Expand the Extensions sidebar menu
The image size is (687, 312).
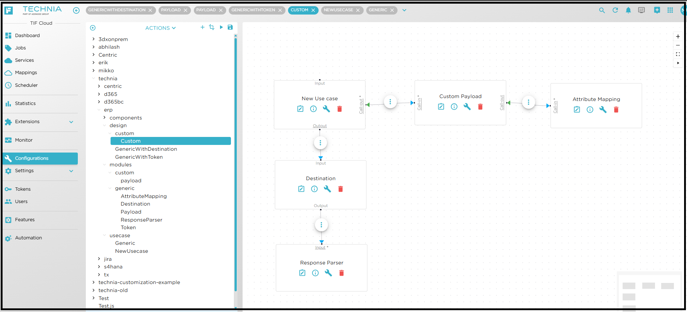point(71,122)
